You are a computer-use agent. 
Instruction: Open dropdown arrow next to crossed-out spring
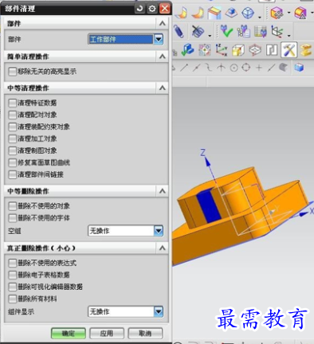point(210,36)
